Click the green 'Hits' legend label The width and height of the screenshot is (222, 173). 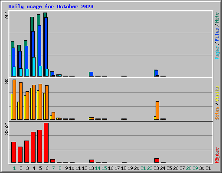[217, 18]
